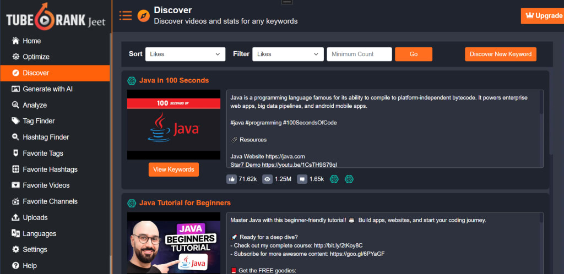Toggle the hamburger menu icon
564x274 pixels.
point(126,15)
